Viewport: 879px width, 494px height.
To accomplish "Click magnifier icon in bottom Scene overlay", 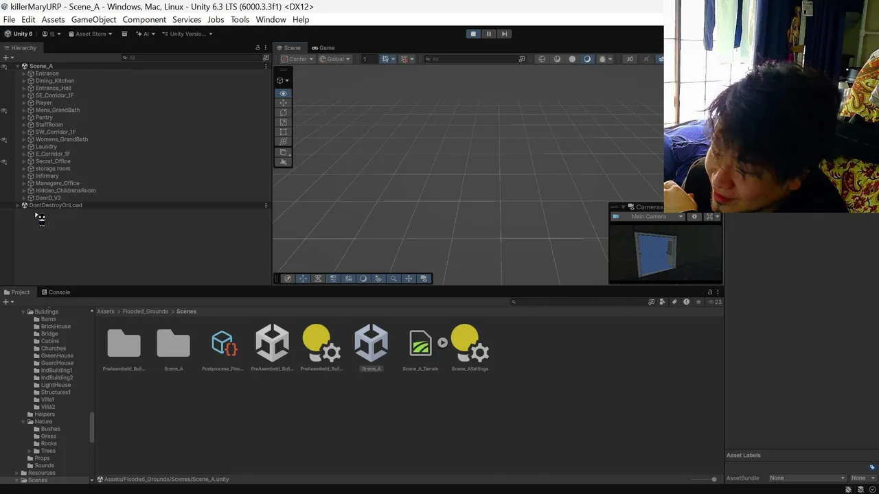I will pos(393,279).
